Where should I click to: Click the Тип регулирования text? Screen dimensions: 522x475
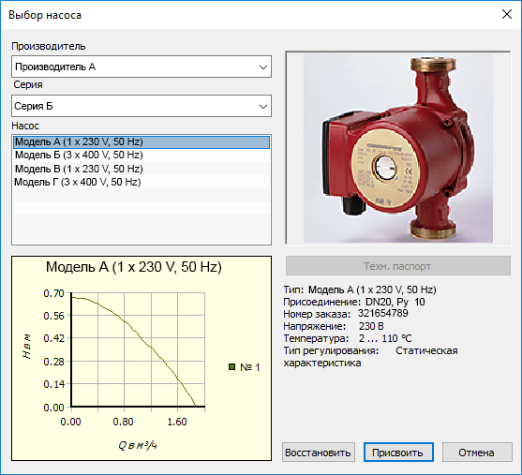click(x=370, y=357)
